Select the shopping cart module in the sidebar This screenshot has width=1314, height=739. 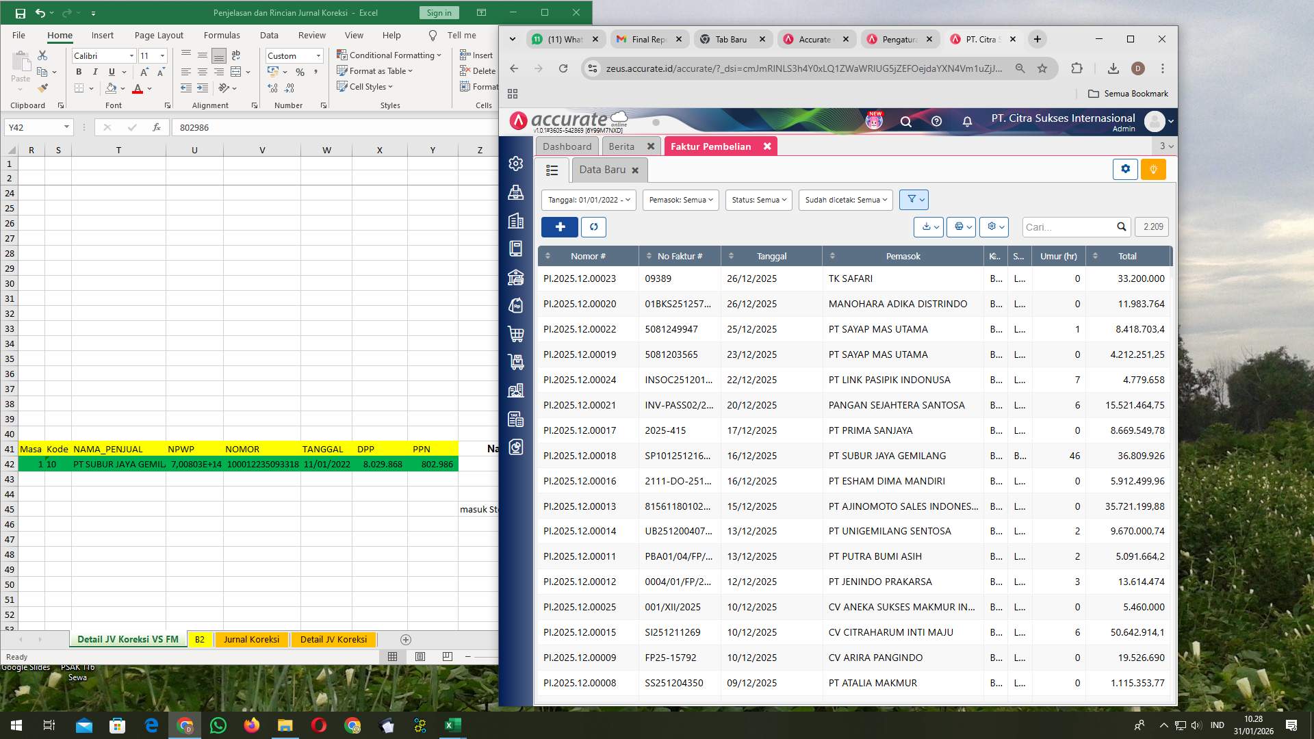(515, 334)
